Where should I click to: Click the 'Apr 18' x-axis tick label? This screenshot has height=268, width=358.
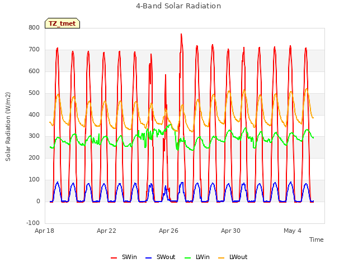point(45,231)
